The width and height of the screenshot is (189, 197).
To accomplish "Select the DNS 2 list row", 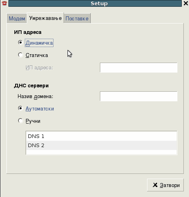I will click(x=101, y=146).
